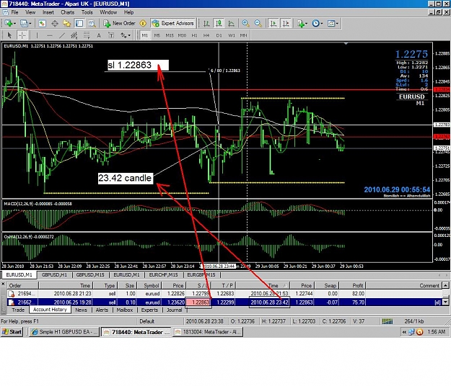This screenshot has height=386, width=451.
Task: Zoom in on the chart
Action: pyautogui.click(x=245, y=24)
